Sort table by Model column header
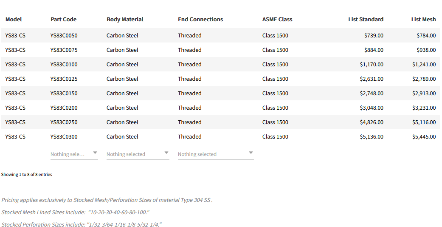The width and height of the screenshot is (442, 227). click(14, 19)
